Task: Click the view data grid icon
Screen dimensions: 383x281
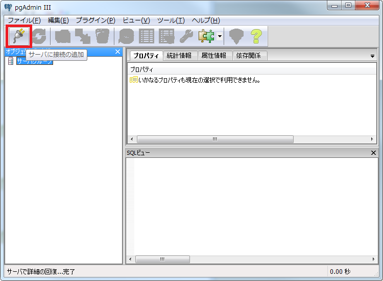Action: 147,36
